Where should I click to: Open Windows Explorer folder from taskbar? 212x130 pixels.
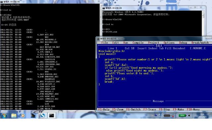pos(14,116)
